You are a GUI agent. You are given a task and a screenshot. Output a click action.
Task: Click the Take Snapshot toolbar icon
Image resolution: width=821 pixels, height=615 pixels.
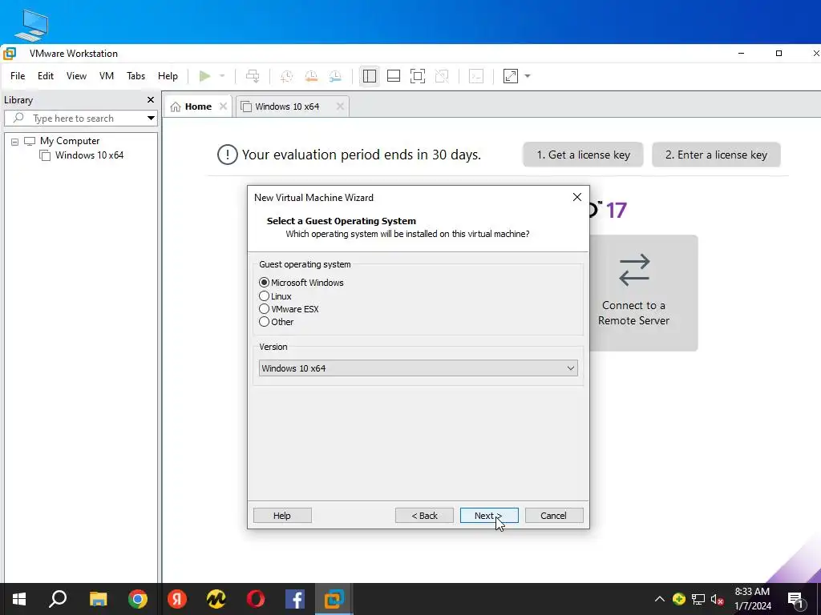286,76
